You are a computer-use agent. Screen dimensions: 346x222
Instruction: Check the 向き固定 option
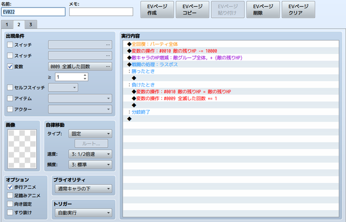pyautogui.click(x=10, y=204)
